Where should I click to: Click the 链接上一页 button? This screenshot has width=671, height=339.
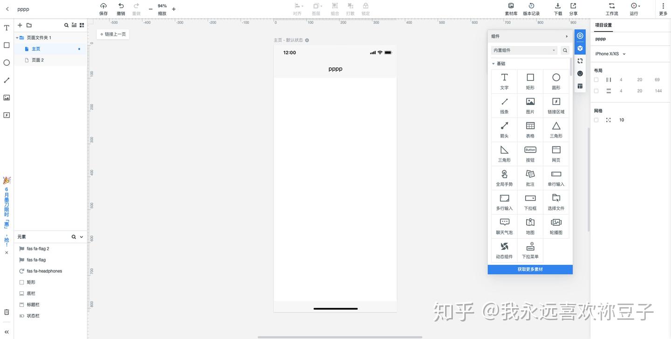(x=113, y=34)
